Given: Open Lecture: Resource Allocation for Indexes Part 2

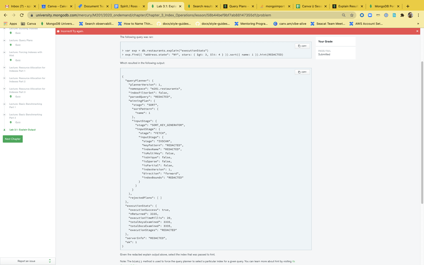Looking at the screenshot, I should [27, 80].
